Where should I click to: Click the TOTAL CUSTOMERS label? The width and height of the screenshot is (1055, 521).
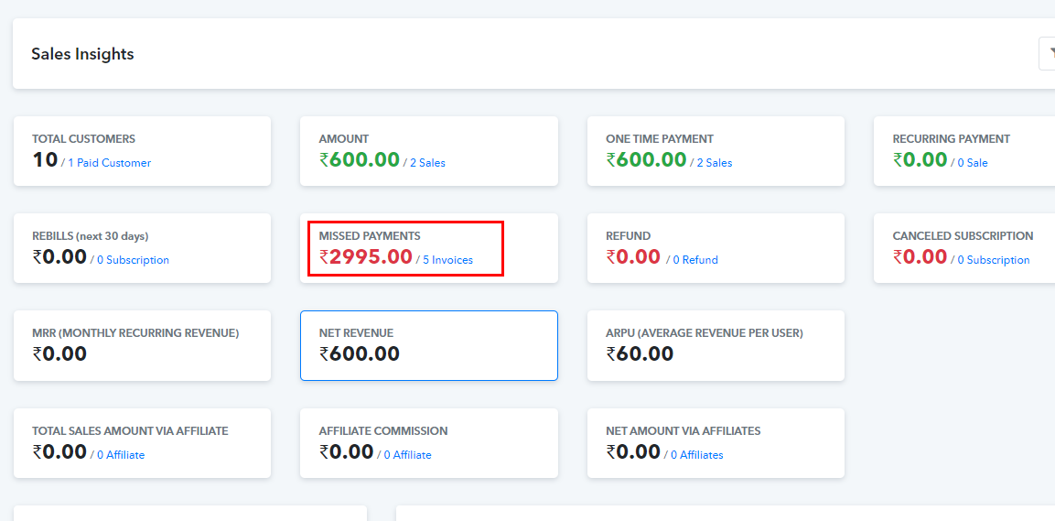[x=83, y=139]
